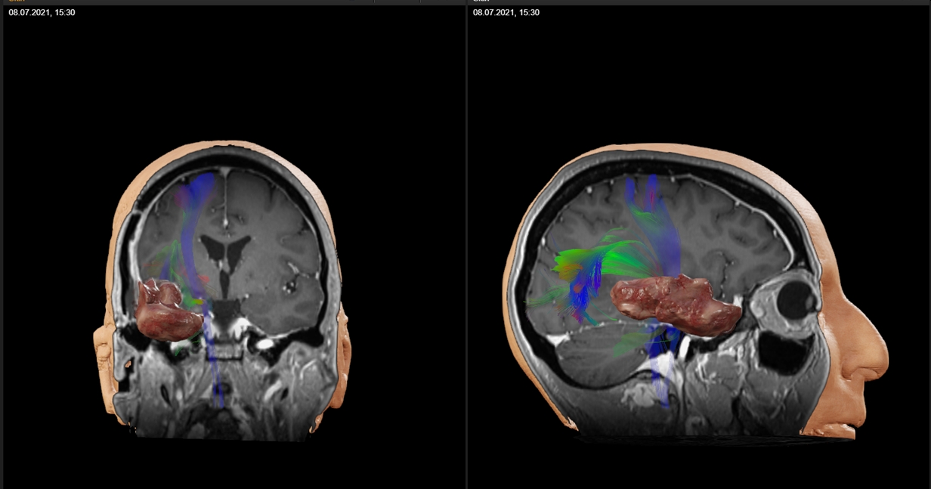Click the eye orbit in the sagittal view
Viewport: 931px width, 489px height.
(x=793, y=300)
